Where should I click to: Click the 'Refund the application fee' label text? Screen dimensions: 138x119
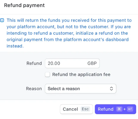81,74
